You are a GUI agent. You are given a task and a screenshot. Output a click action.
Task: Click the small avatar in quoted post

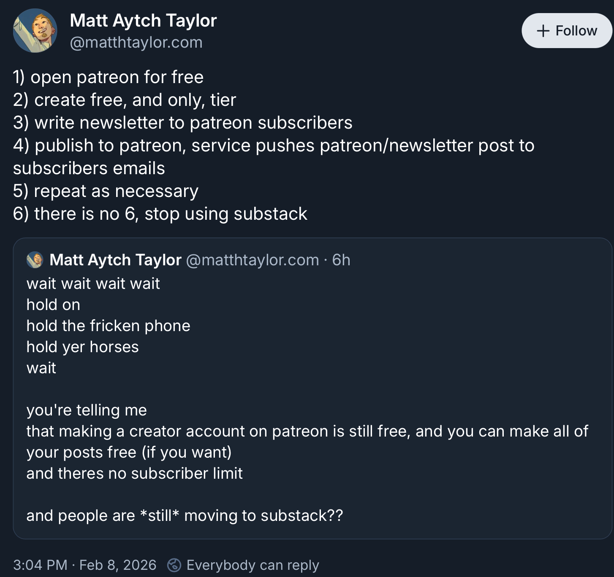click(x=35, y=260)
